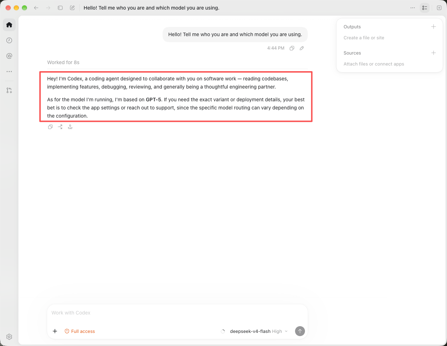Click the plus button in the message composer
447x346 pixels.
(x=55, y=331)
